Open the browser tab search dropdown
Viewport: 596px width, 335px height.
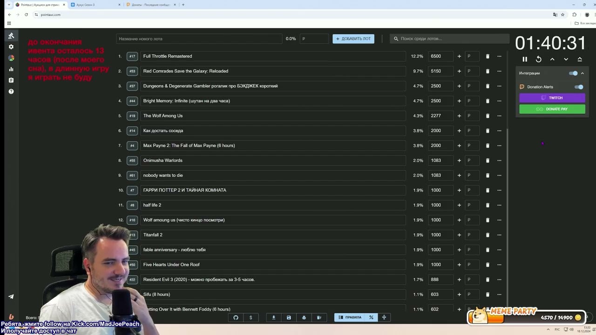pyautogui.click(x=9, y=5)
